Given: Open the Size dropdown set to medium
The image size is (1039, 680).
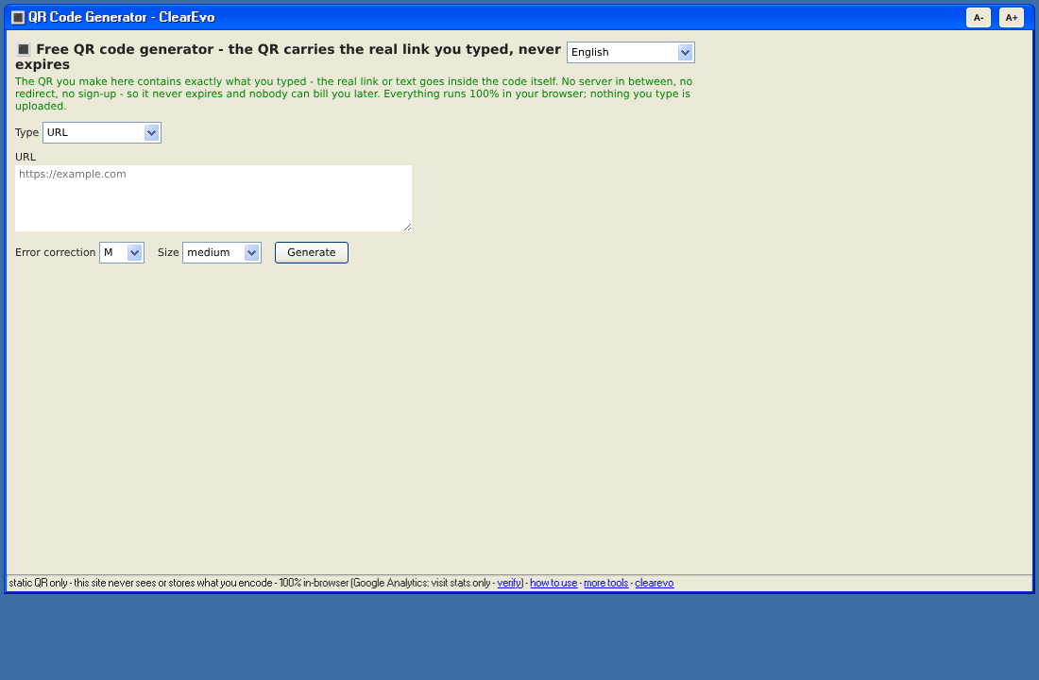Looking at the screenshot, I should [x=221, y=252].
